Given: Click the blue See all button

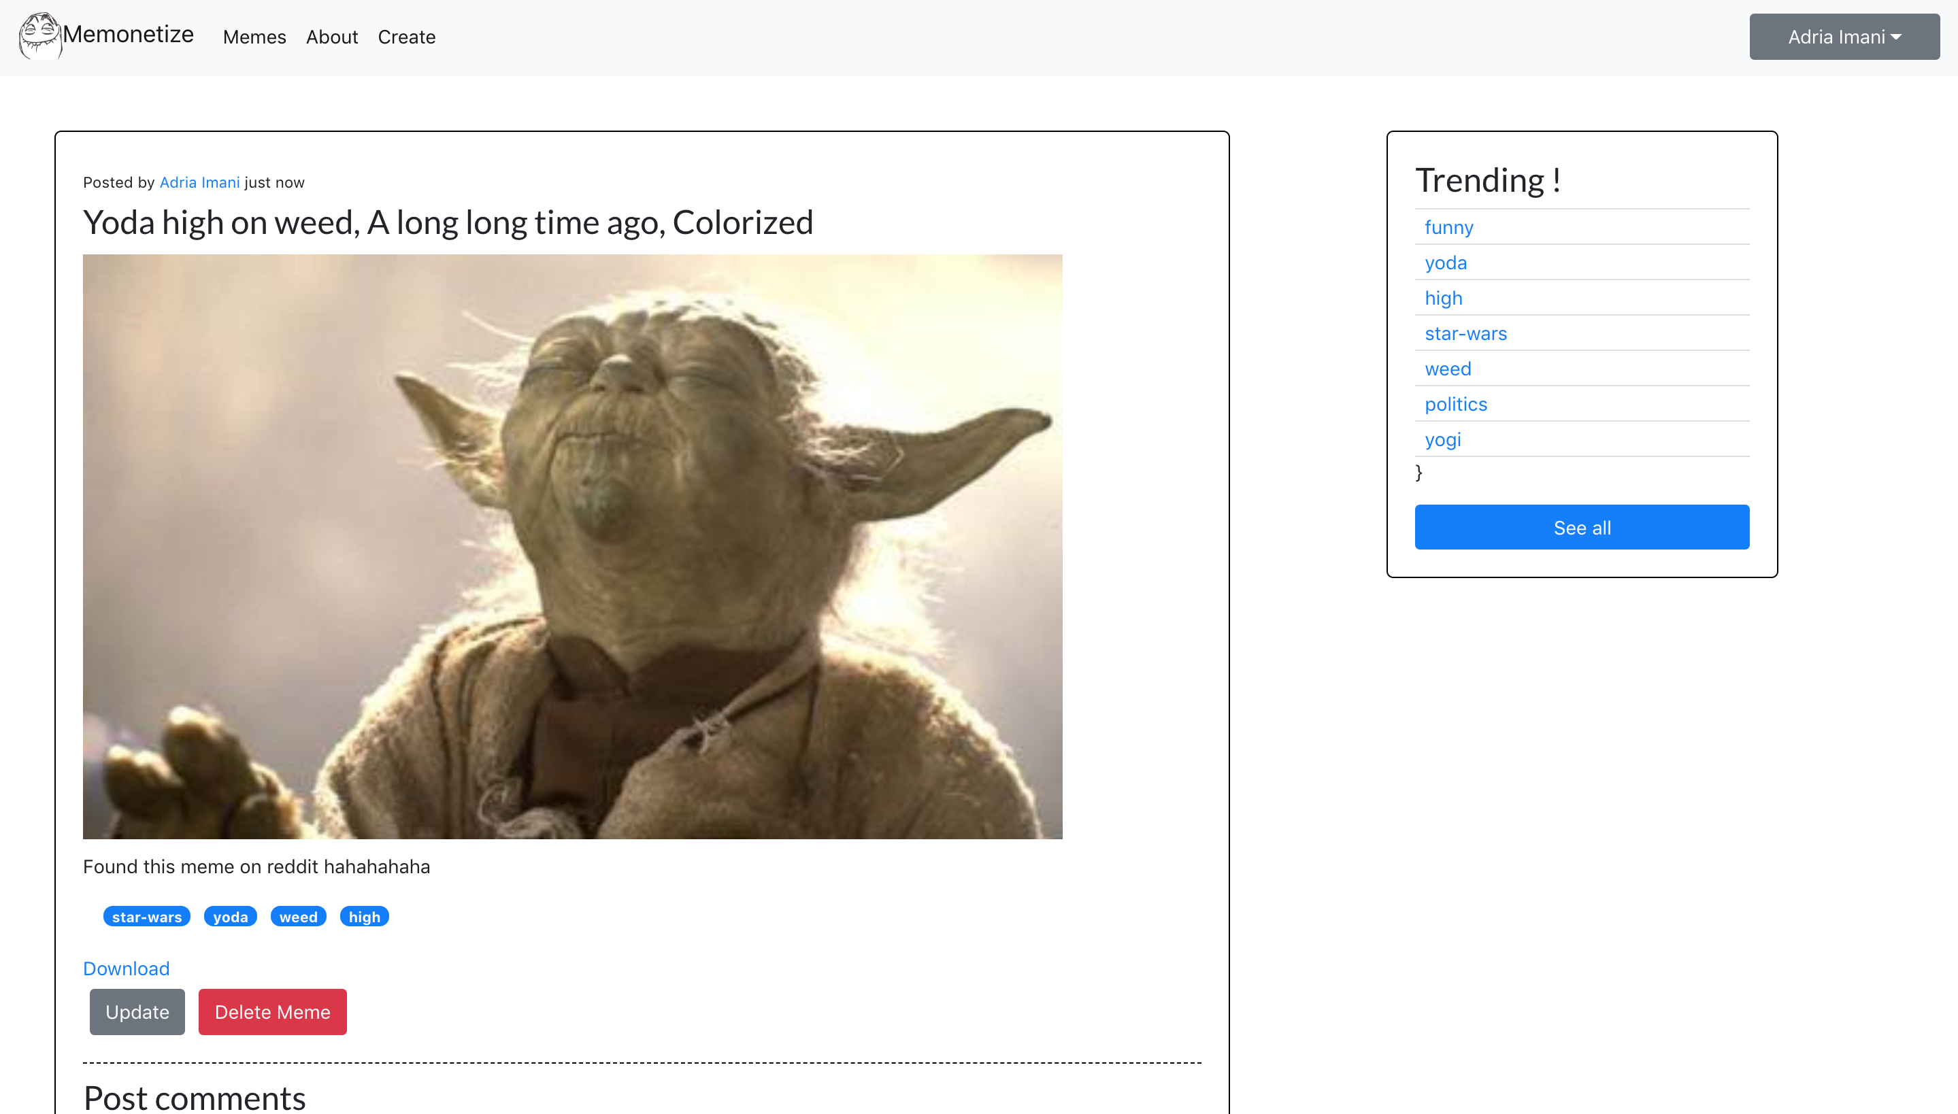Looking at the screenshot, I should click(1582, 527).
